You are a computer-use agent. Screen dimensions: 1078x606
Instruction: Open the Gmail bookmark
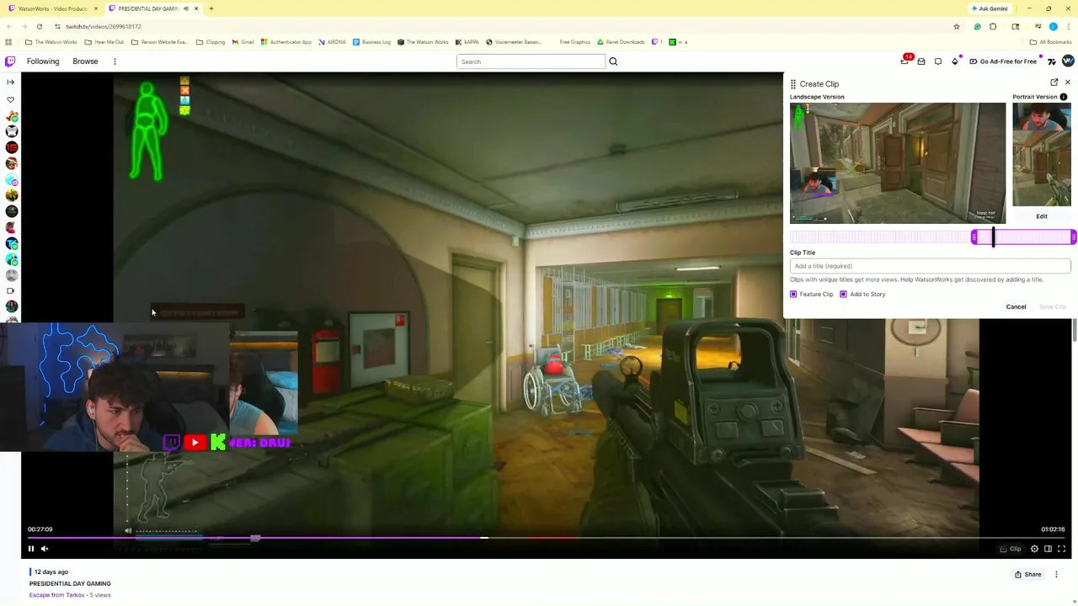(x=243, y=42)
